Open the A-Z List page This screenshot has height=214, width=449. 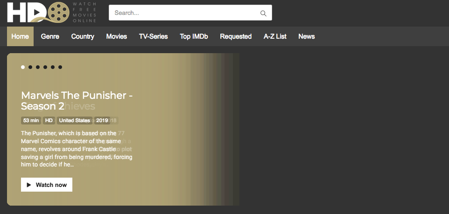coord(275,36)
